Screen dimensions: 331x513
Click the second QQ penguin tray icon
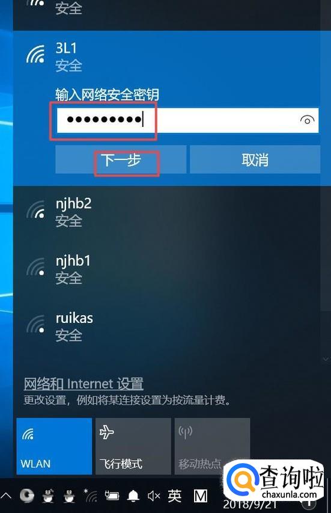tap(69, 496)
